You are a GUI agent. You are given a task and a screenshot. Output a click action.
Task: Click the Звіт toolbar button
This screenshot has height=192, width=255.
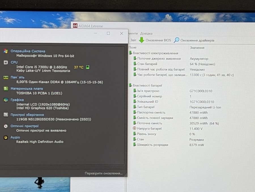(x=133, y=40)
